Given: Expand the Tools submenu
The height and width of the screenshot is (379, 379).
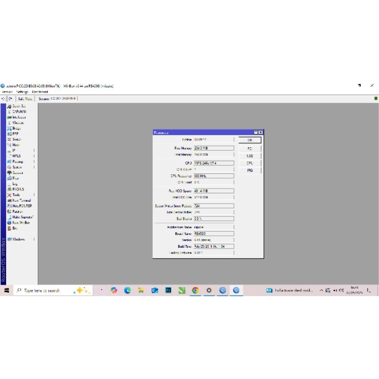Looking at the screenshot, I should [16, 195].
